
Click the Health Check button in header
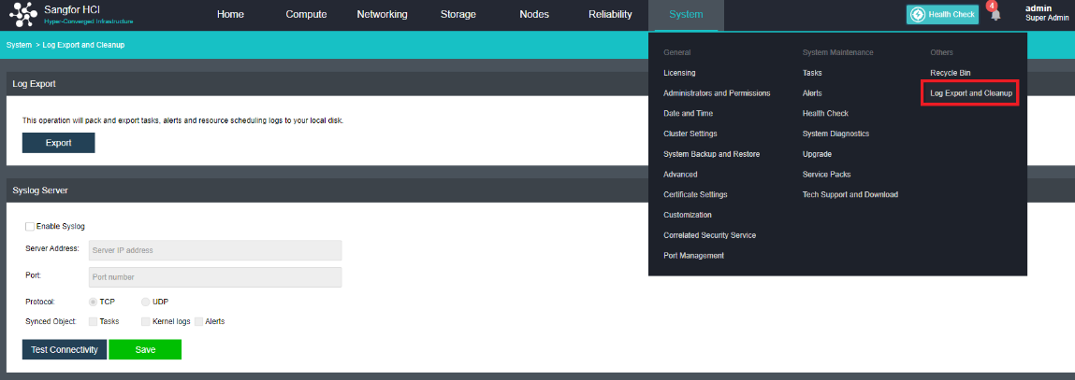point(940,15)
